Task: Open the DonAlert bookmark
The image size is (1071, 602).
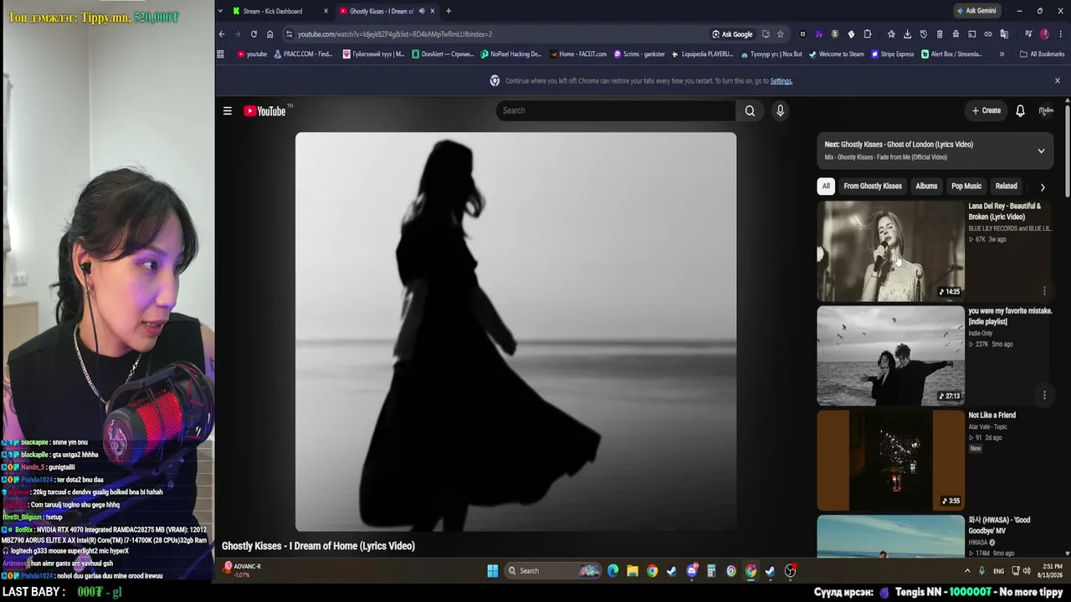Action: (x=442, y=54)
